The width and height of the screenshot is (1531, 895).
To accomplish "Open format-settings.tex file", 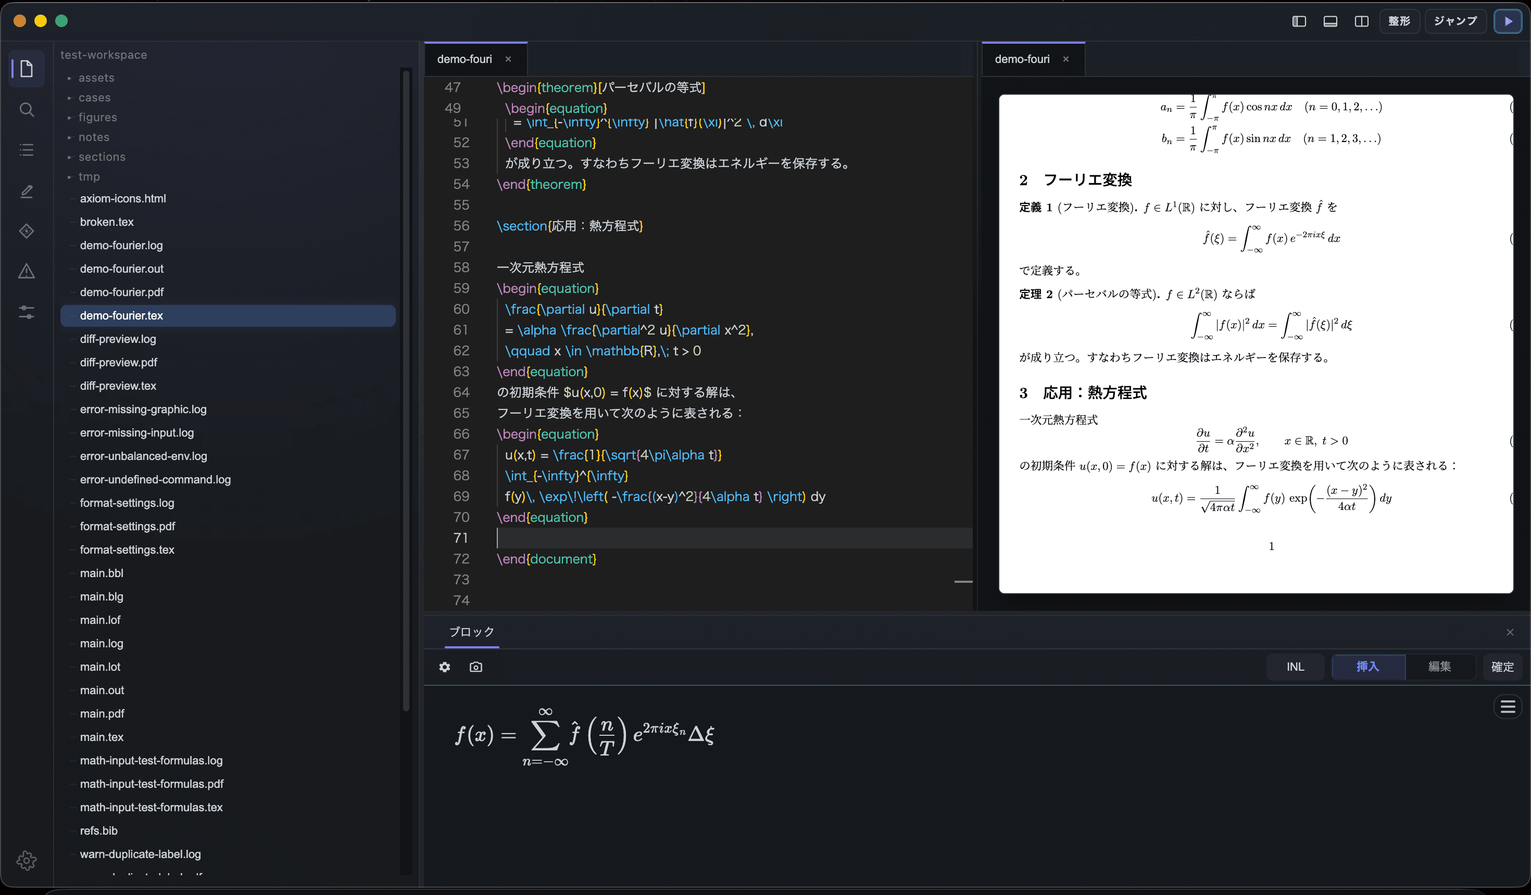I will (x=127, y=549).
